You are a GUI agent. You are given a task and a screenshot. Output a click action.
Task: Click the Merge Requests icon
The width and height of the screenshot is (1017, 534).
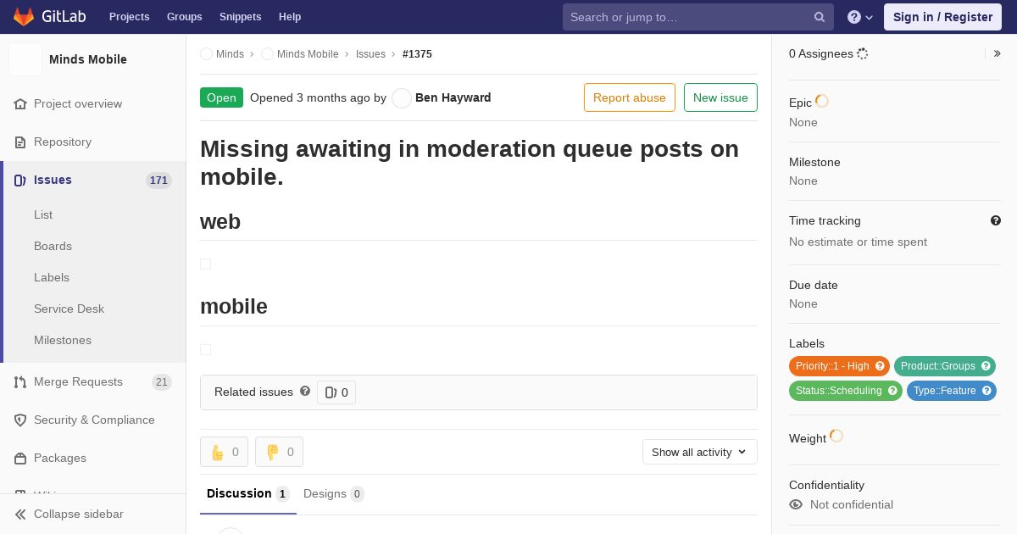pyautogui.click(x=20, y=381)
